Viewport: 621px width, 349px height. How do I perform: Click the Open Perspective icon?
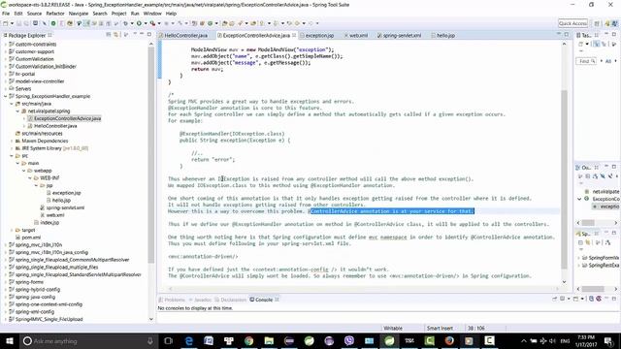[x=597, y=23]
